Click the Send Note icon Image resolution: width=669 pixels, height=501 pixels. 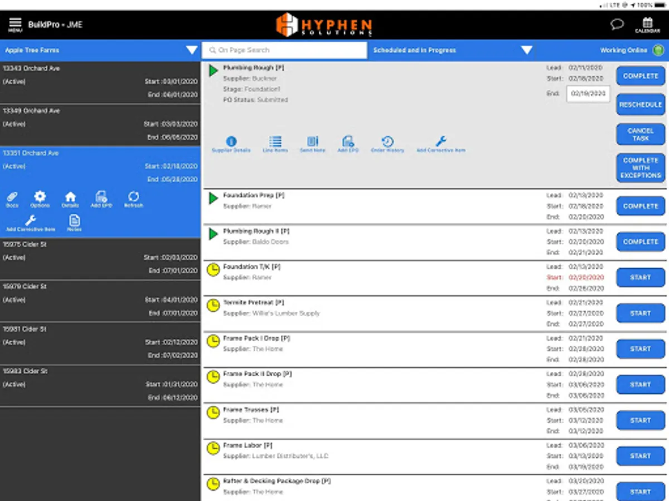(x=312, y=144)
